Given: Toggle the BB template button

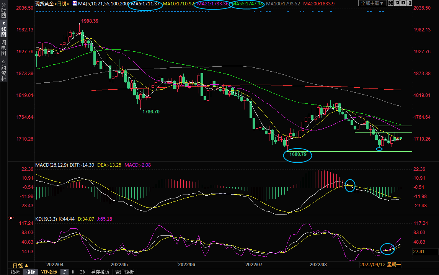Looking at the screenshot, I should [82, 272].
